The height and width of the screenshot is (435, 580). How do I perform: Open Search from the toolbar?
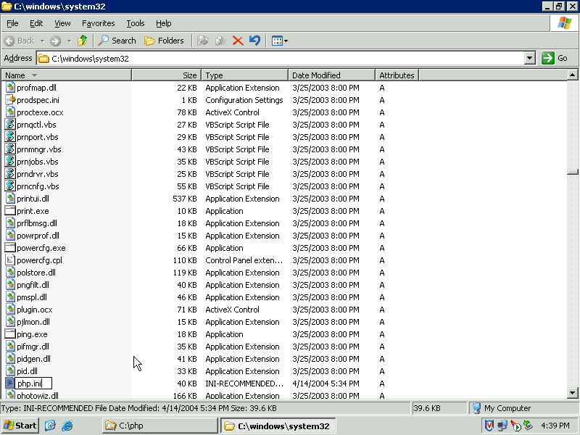pos(117,41)
